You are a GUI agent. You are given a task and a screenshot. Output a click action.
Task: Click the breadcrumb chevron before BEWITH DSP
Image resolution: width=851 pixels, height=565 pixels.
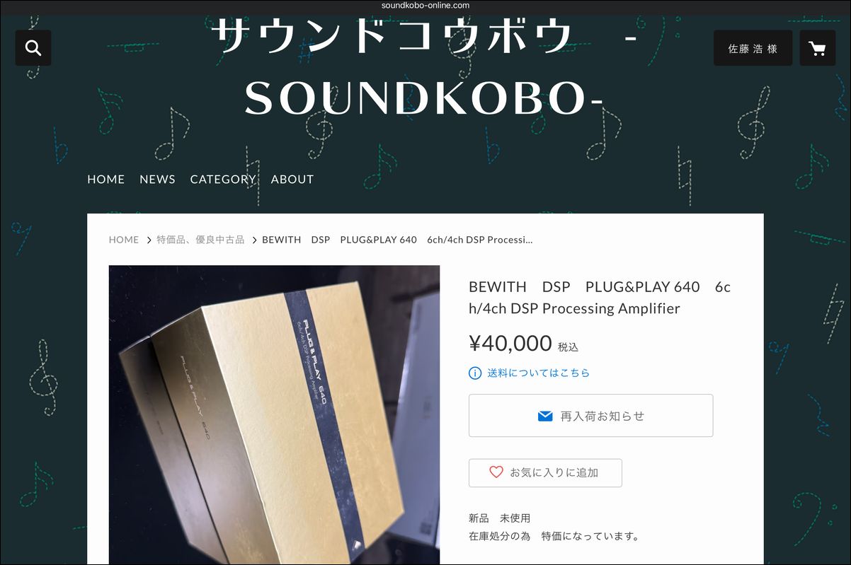click(x=253, y=240)
